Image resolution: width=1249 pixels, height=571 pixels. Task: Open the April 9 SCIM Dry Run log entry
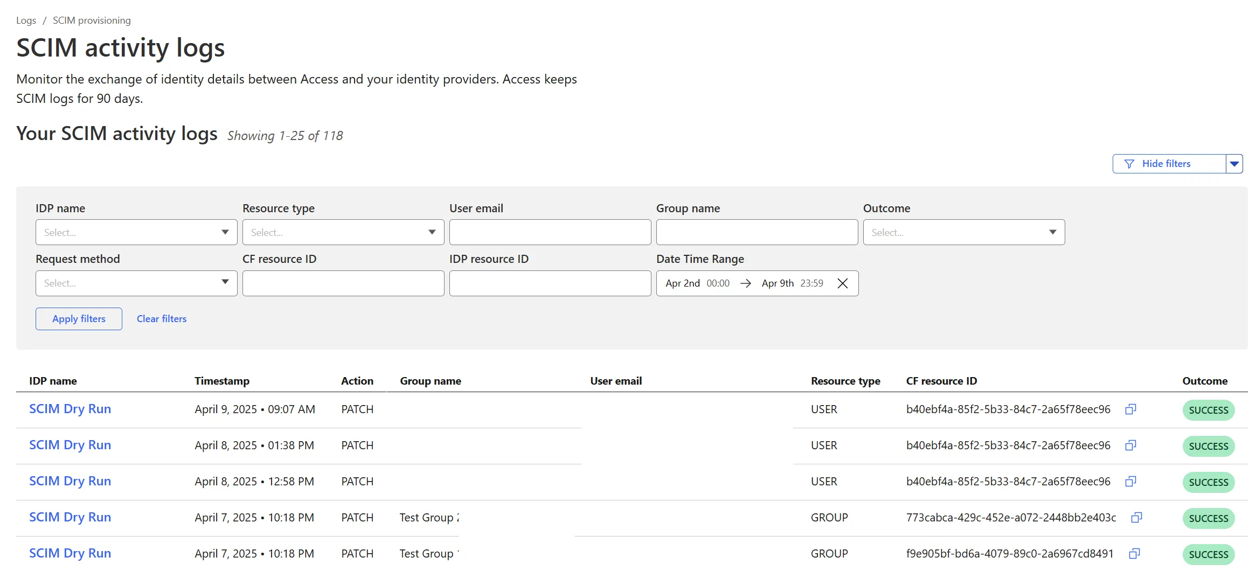tap(70, 409)
